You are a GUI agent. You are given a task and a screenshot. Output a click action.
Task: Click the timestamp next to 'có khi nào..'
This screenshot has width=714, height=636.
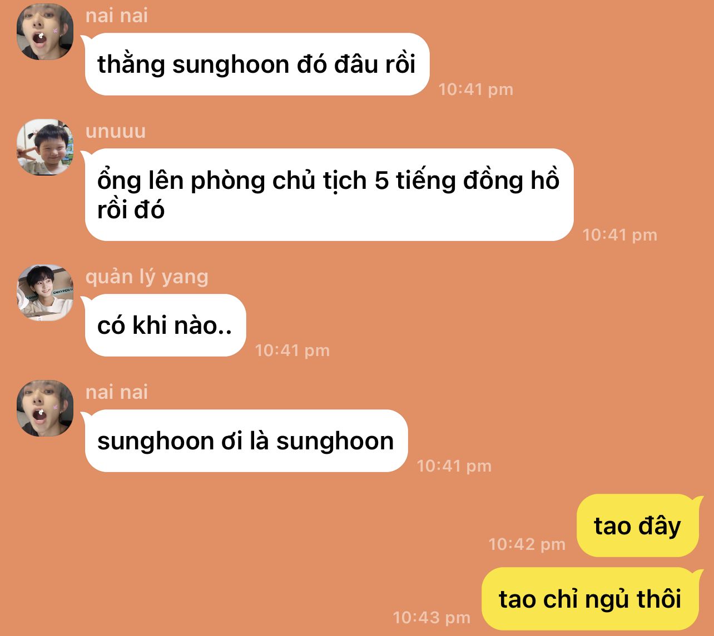pyautogui.click(x=292, y=350)
